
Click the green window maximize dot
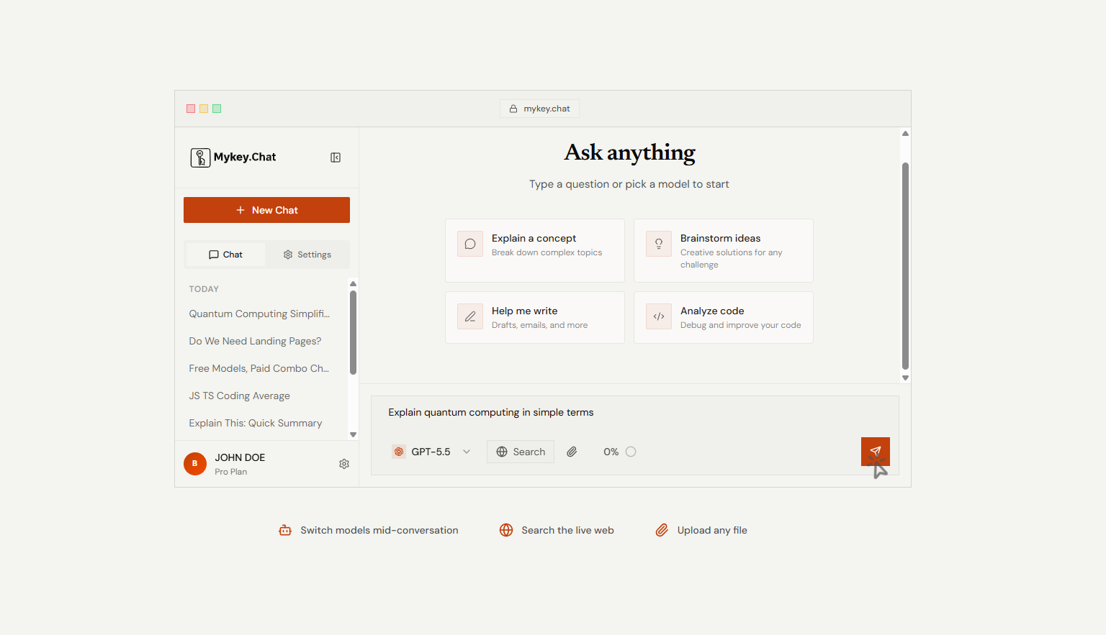pyautogui.click(x=217, y=109)
